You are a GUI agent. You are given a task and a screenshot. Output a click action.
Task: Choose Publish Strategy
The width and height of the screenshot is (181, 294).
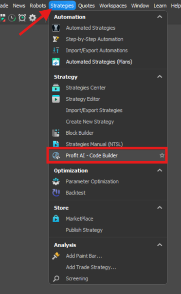108,230
